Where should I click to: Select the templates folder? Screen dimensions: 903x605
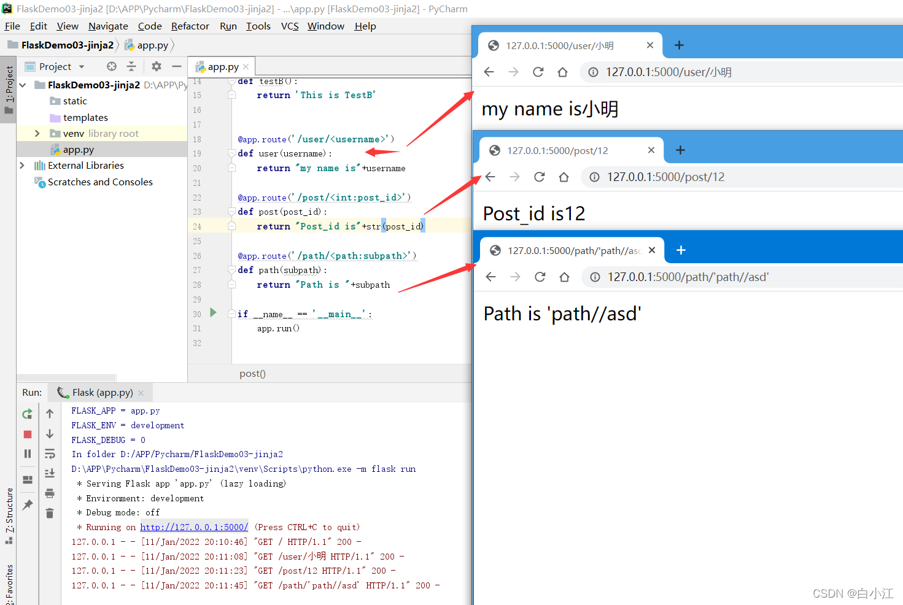click(85, 117)
